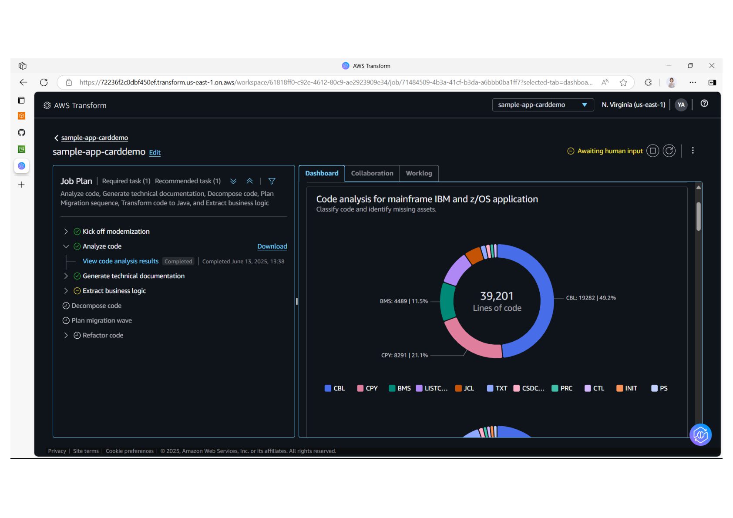733x518 pixels.
Task: Expand the Refactor code step
Action: (x=66, y=335)
